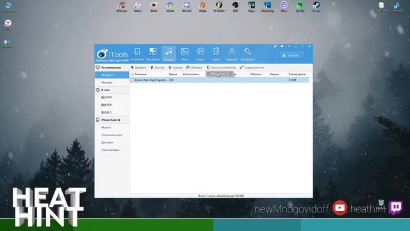Sort by the Название column header

pos(141,74)
